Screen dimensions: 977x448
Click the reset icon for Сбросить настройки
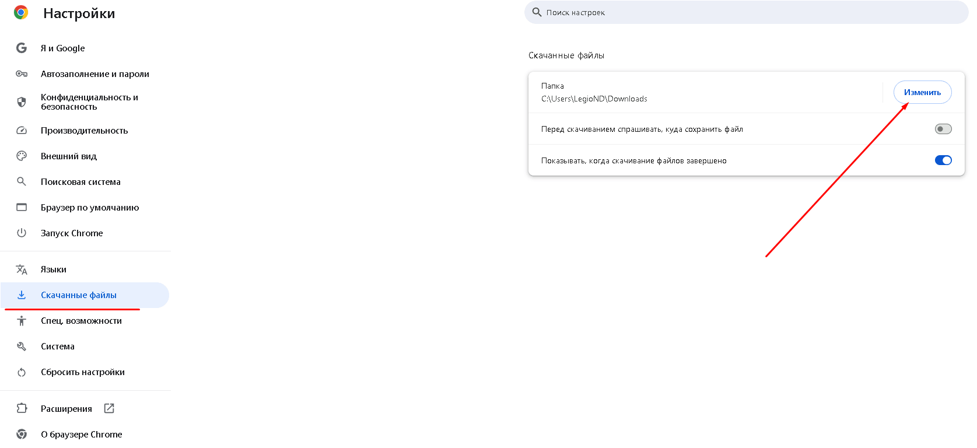pos(22,372)
